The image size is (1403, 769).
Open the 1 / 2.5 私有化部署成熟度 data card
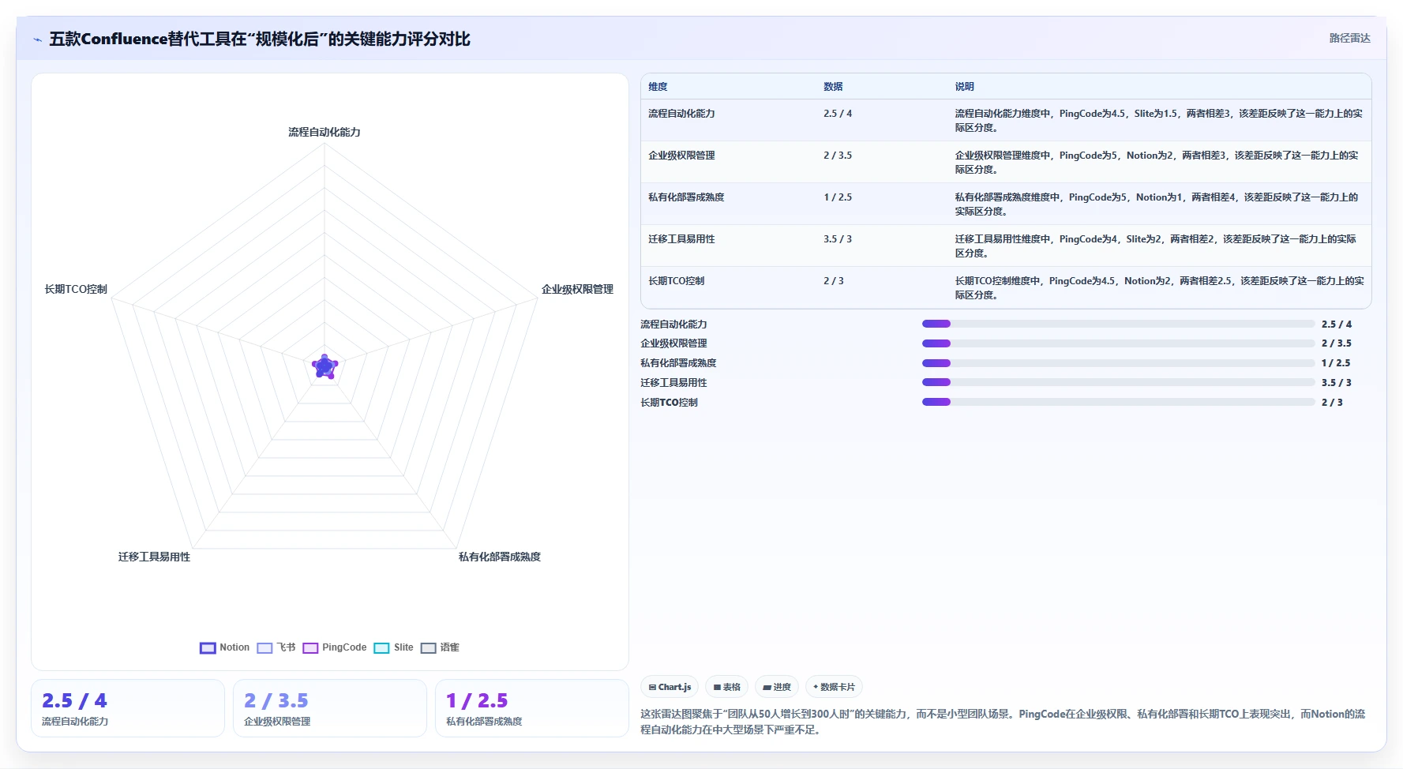(532, 708)
